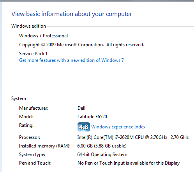Click the "Manufacturer:" label
Image resolution: width=194 pixels, height=172 pixels.
tap(34, 108)
